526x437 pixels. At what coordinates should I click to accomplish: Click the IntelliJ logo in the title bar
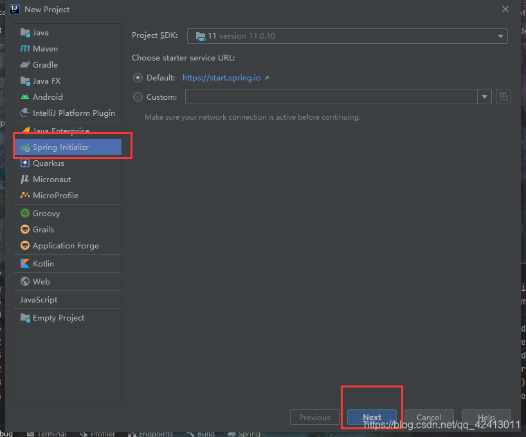(x=15, y=9)
